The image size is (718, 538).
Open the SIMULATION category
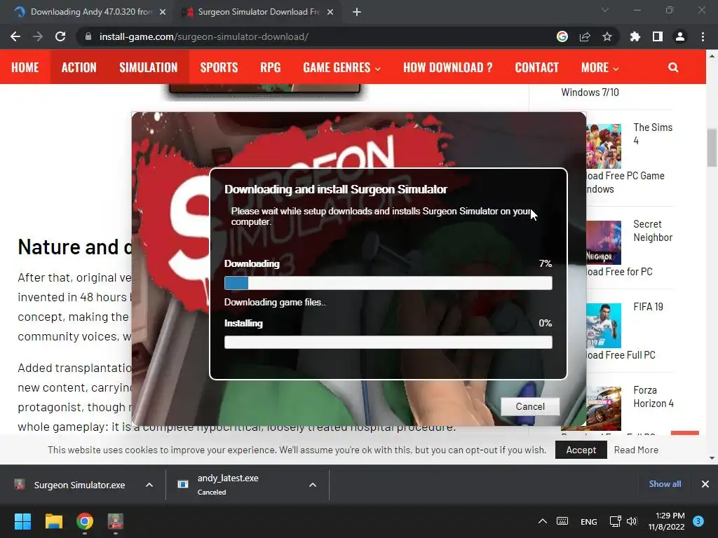coord(149,67)
